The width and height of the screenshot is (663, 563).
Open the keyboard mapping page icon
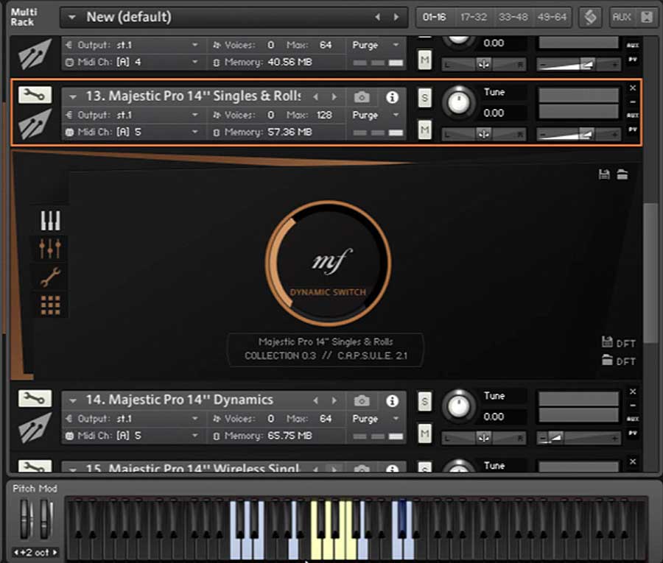coord(50,220)
